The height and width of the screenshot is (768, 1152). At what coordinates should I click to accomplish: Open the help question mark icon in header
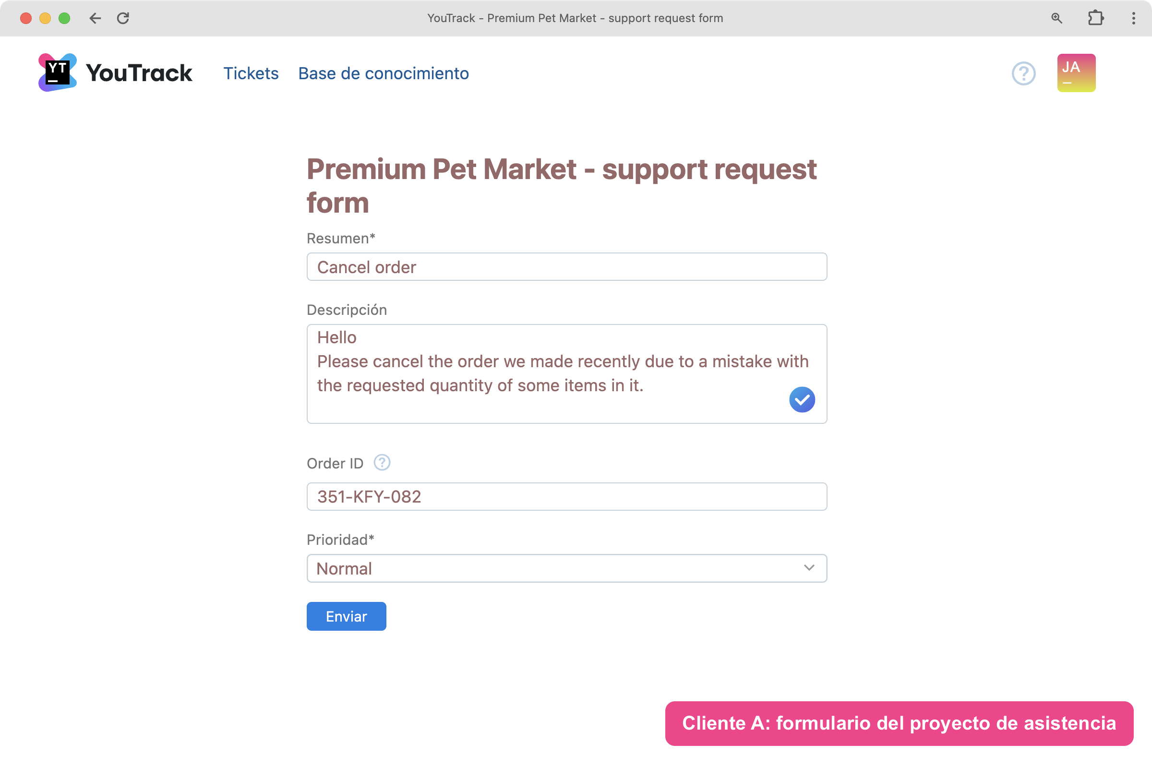(1023, 73)
